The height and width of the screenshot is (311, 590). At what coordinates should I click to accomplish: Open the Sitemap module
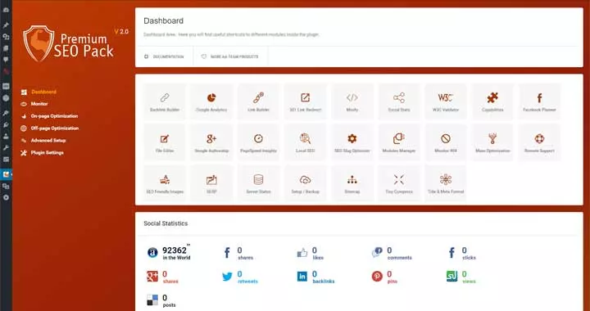tap(352, 183)
